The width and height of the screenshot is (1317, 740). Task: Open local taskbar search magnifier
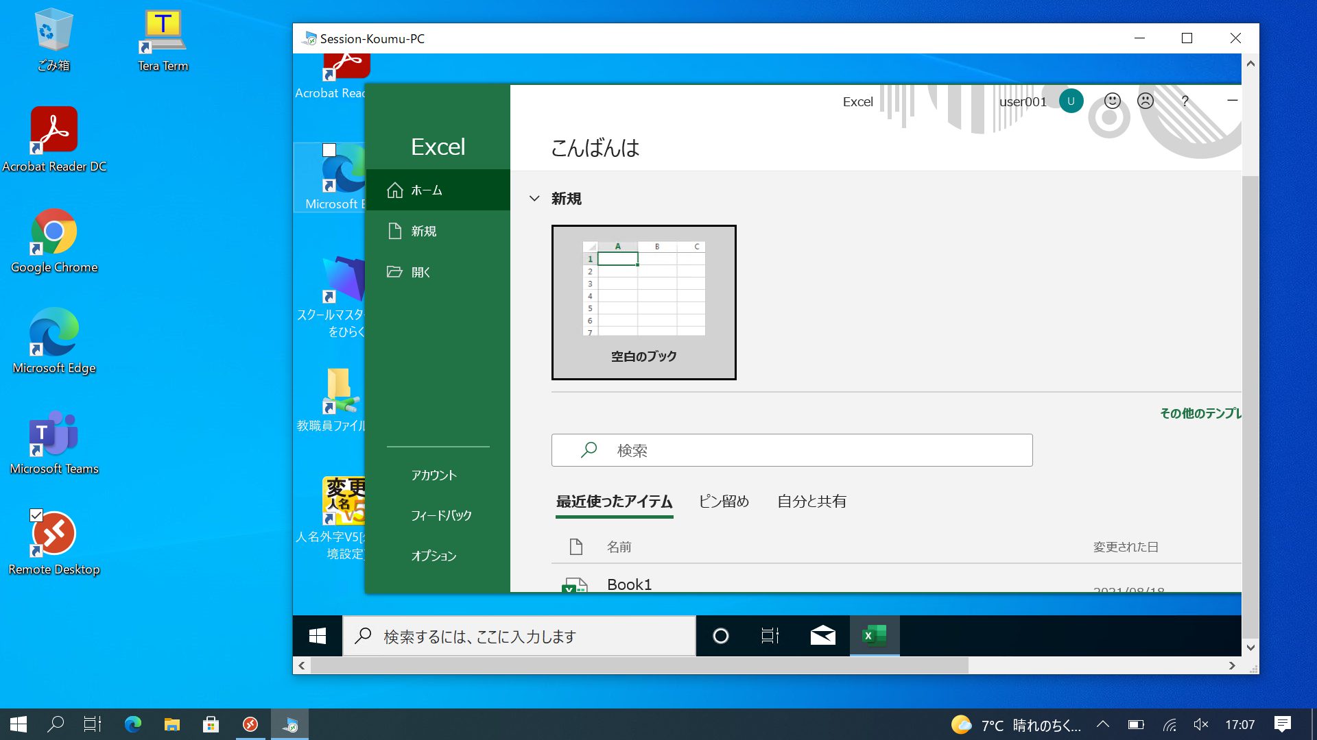[56, 724]
